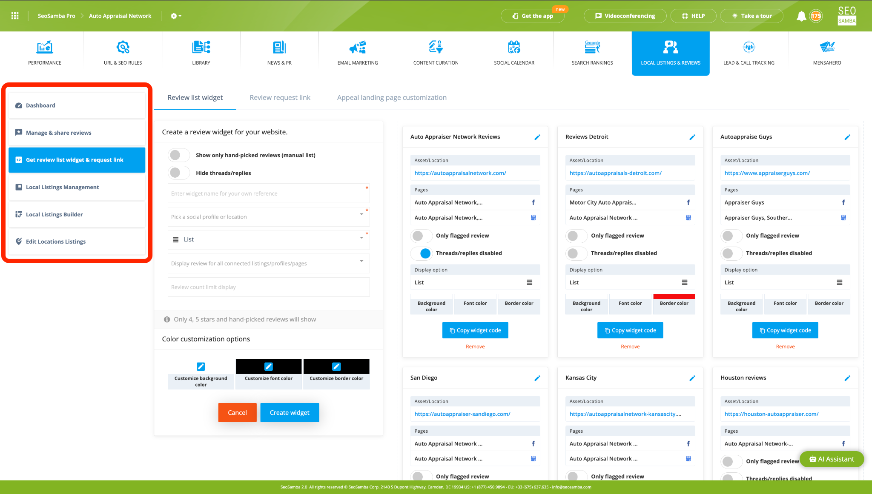
Task: Toggle Only flagged review in San Diego card
Action: [421, 476]
